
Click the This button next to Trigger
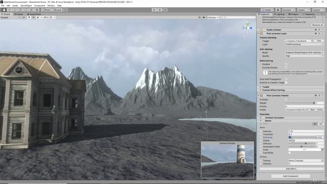pos(319,41)
